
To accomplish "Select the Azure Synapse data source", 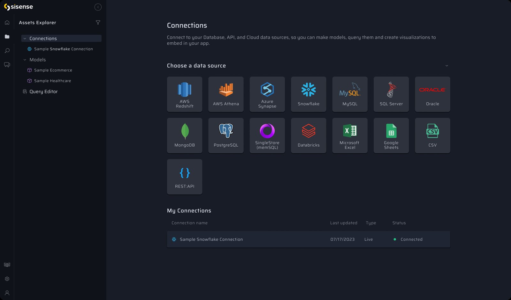I will point(267,94).
